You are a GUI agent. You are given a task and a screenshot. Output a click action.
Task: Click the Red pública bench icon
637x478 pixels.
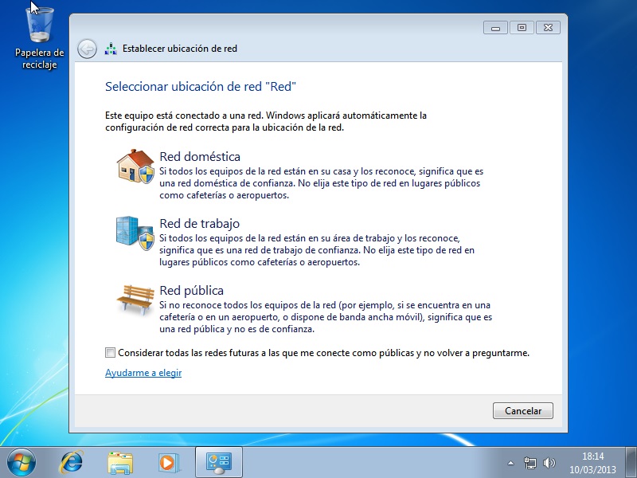pyautogui.click(x=135, y=300)
